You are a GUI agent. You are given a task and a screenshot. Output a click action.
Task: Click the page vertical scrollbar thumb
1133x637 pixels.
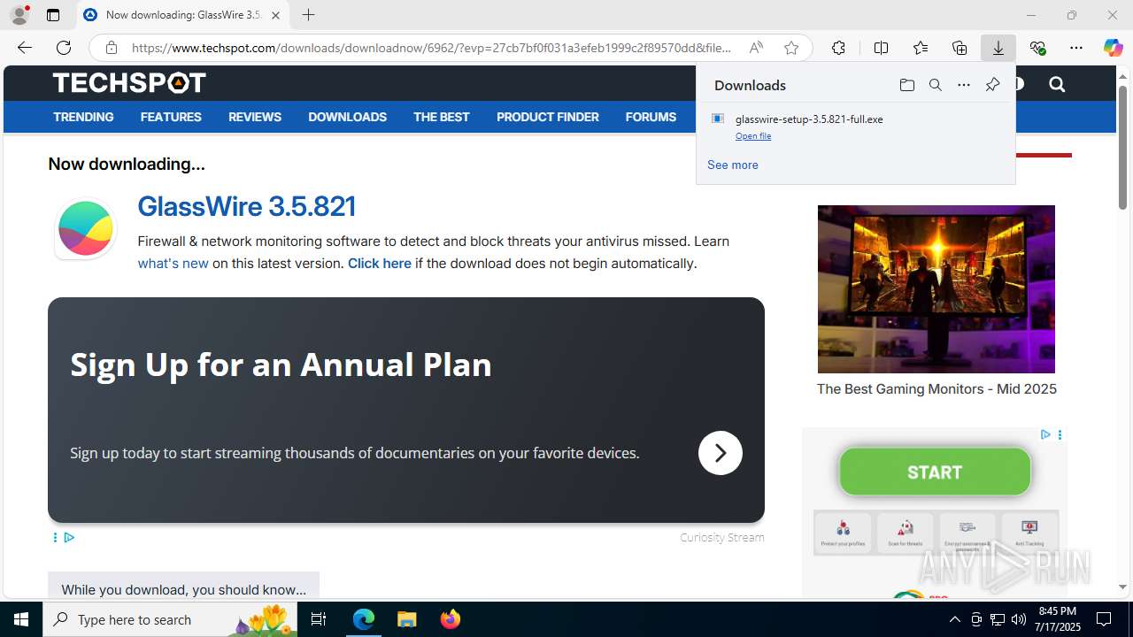pos(1122,148)
